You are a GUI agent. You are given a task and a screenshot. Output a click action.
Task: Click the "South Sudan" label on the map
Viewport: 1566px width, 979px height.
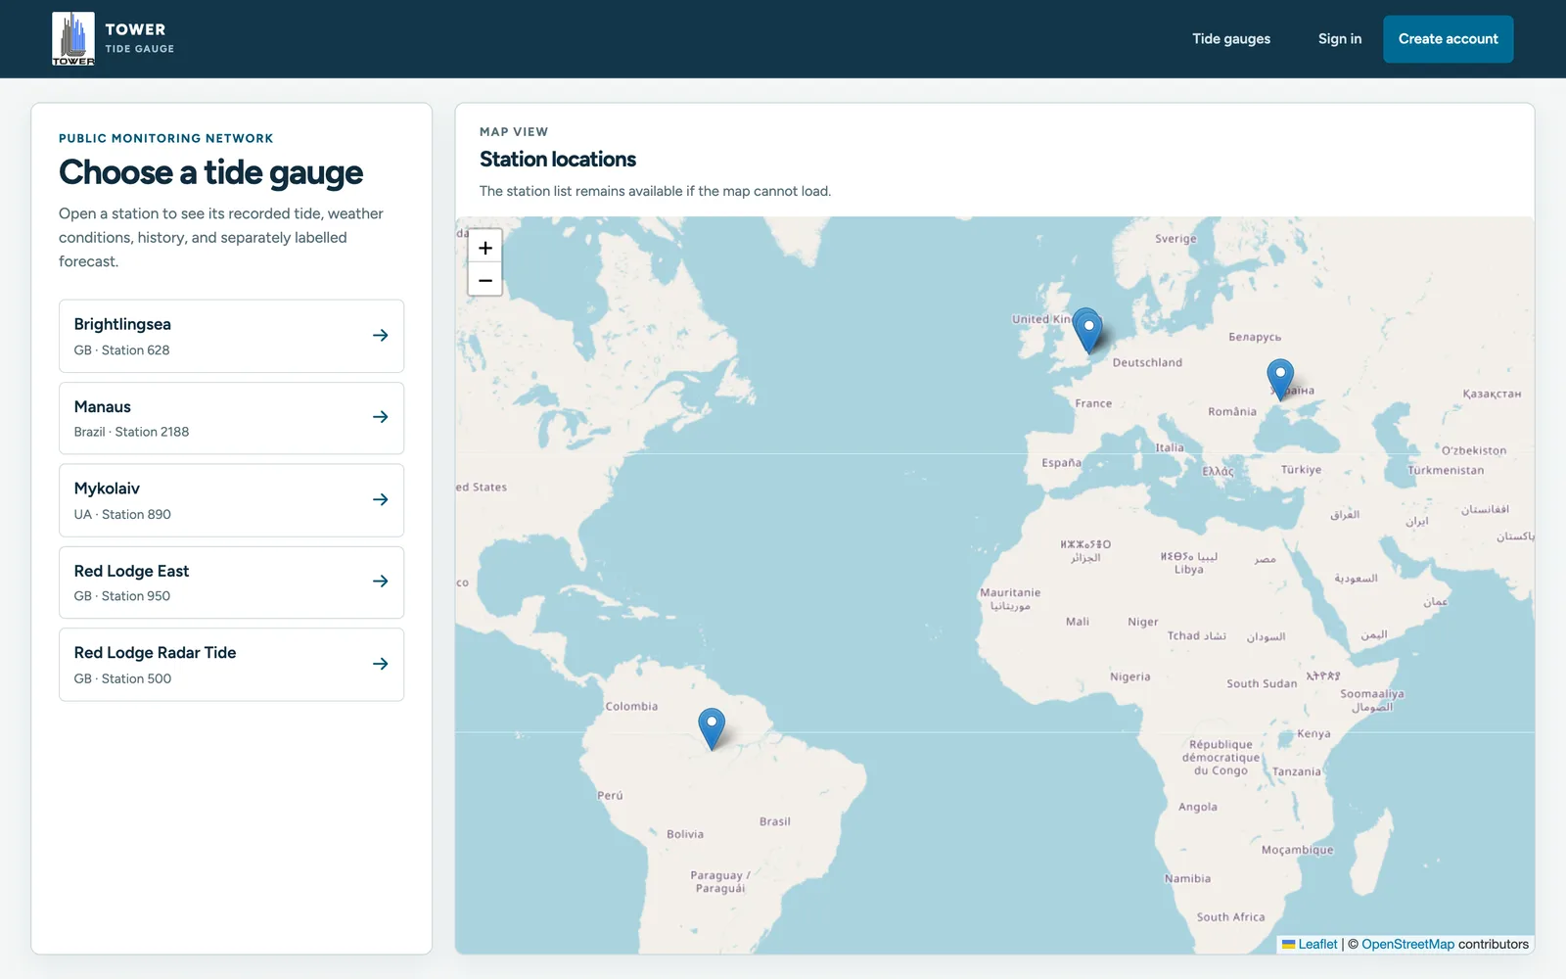pos(1262,683)
